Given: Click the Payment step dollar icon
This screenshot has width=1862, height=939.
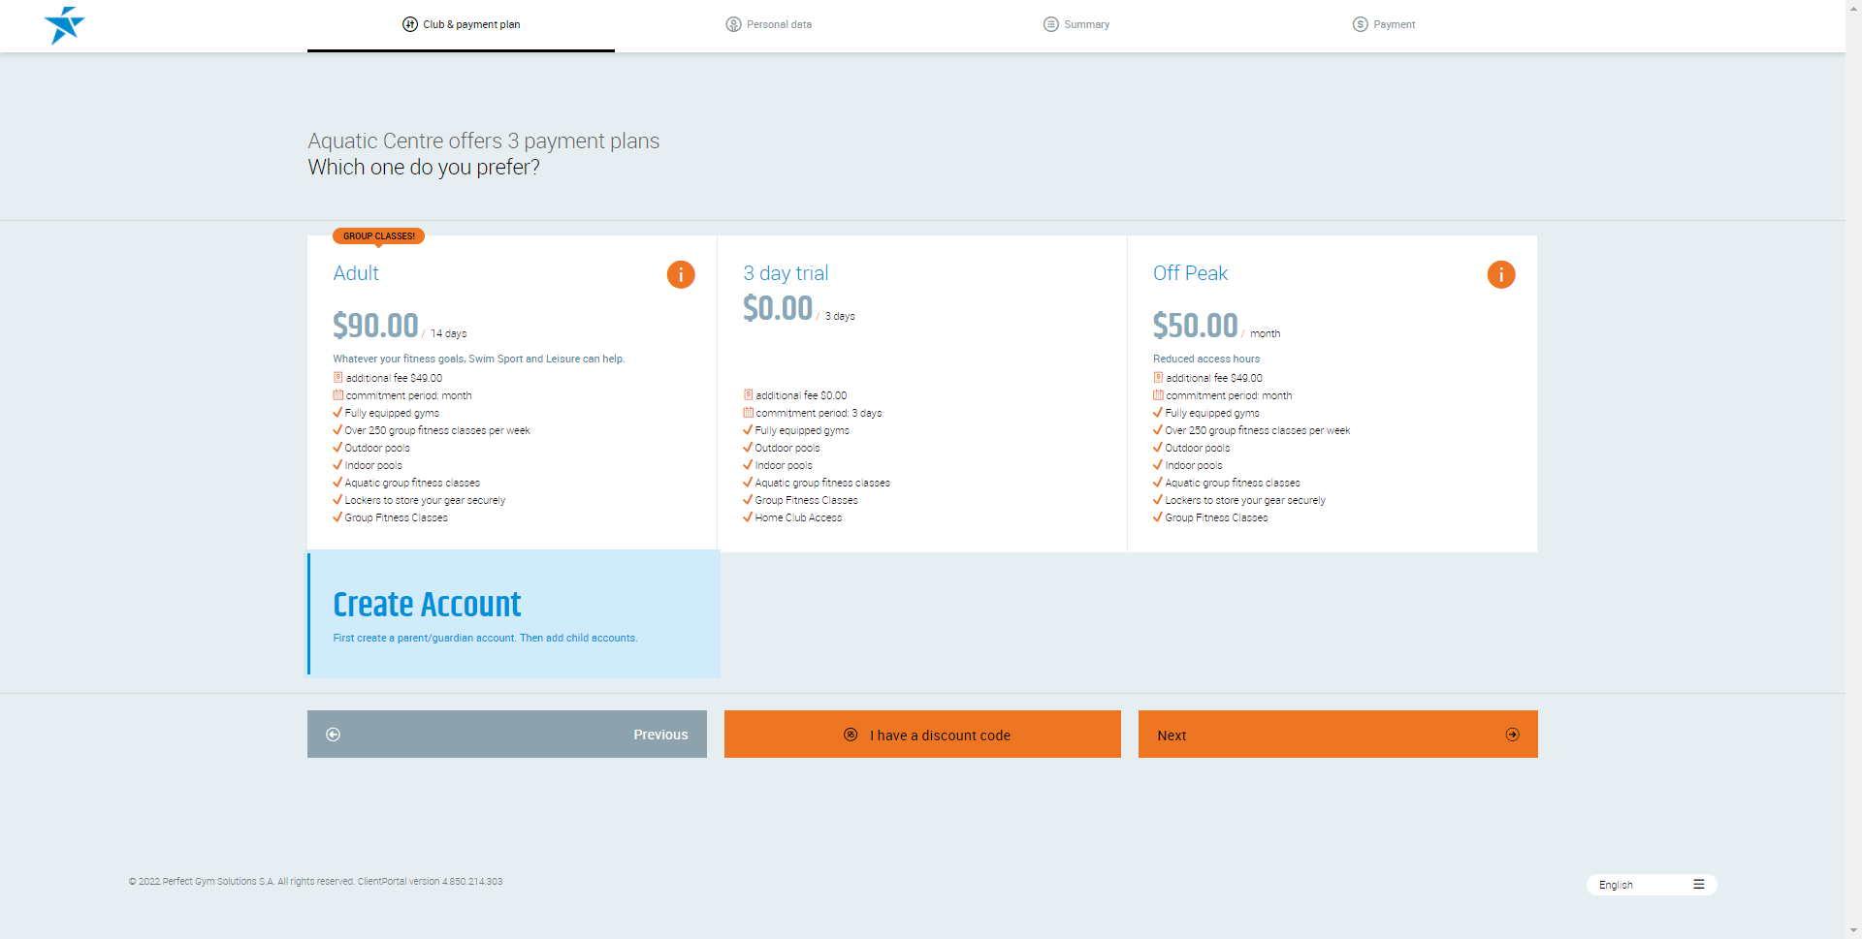Looking at the screenshot, I should point(1360,24).
